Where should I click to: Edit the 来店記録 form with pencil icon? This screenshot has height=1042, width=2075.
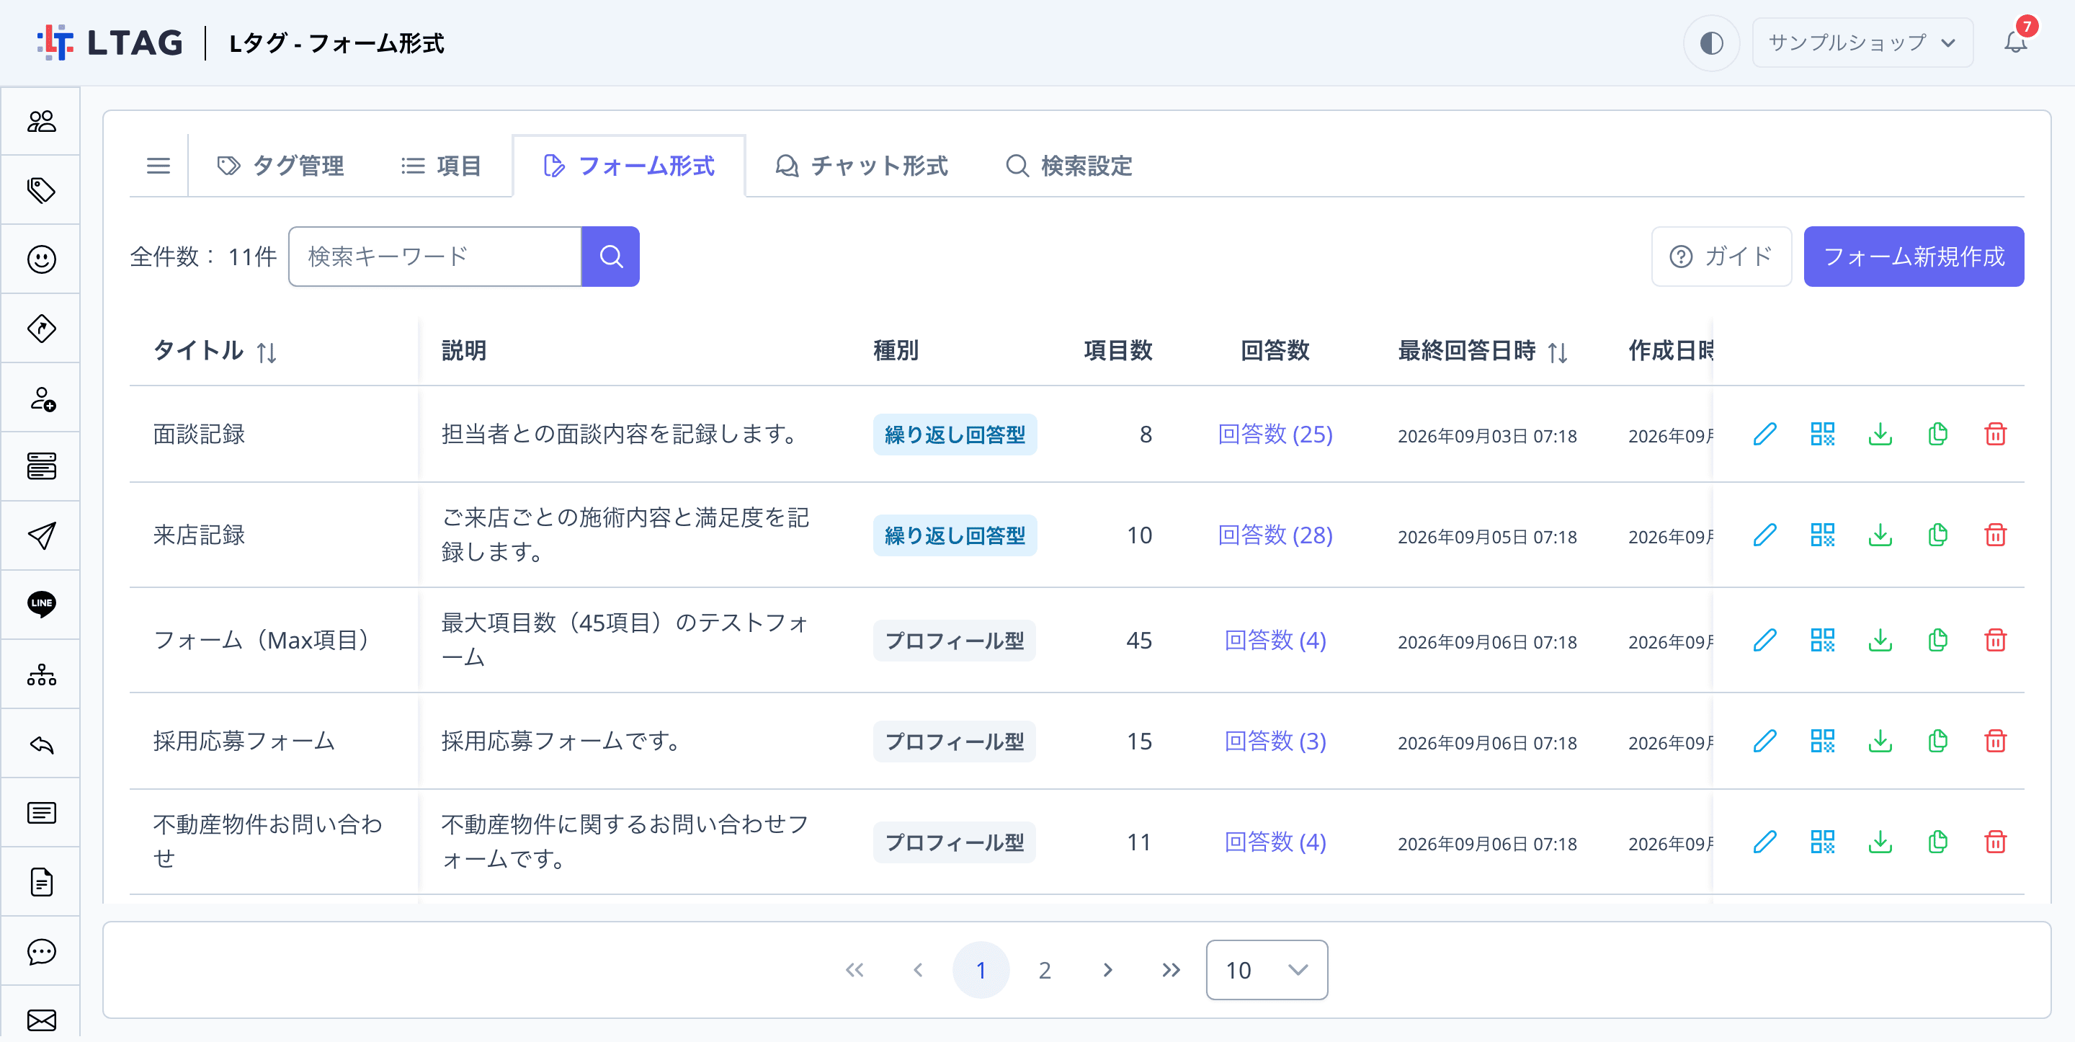pos(1764,535)
